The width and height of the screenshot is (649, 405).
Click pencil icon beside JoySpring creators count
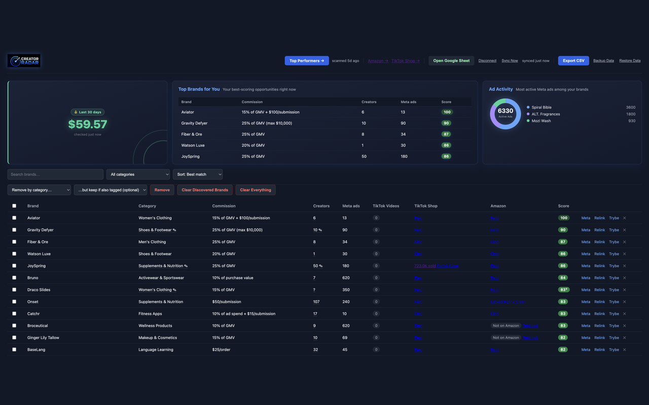click(x=320, y=266)
